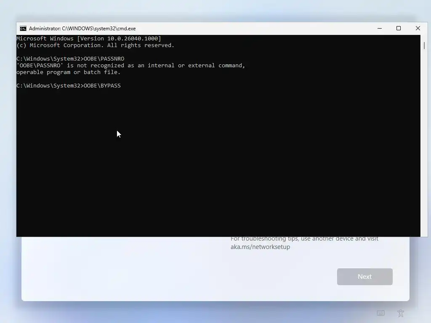Minimize the Administrator cmd.exe window
This screenshot has height=323, width=431.
380,29
